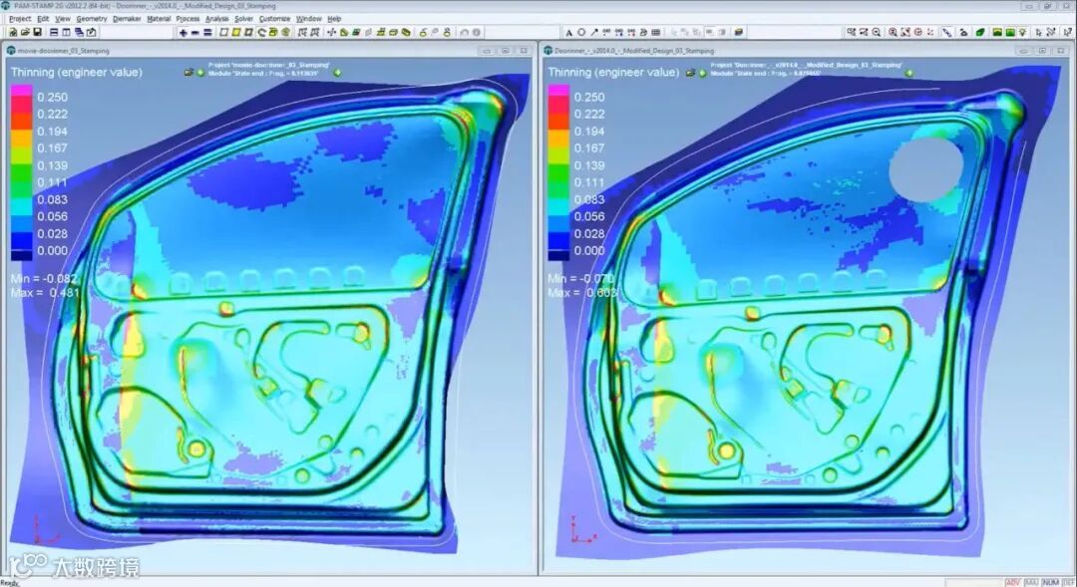Screen dimensions: 1077x587
Task: Click the zoom in magnifier icon
Action: (x=893, y=32)
